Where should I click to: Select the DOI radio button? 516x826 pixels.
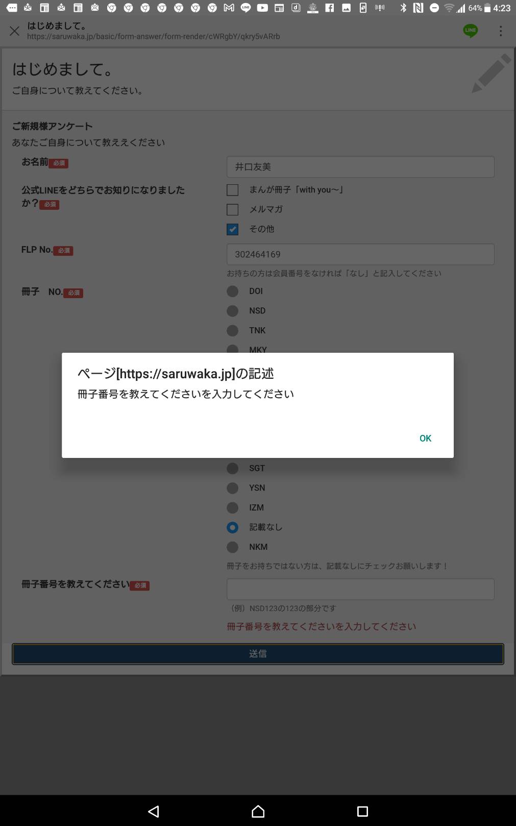coord(232,291)
